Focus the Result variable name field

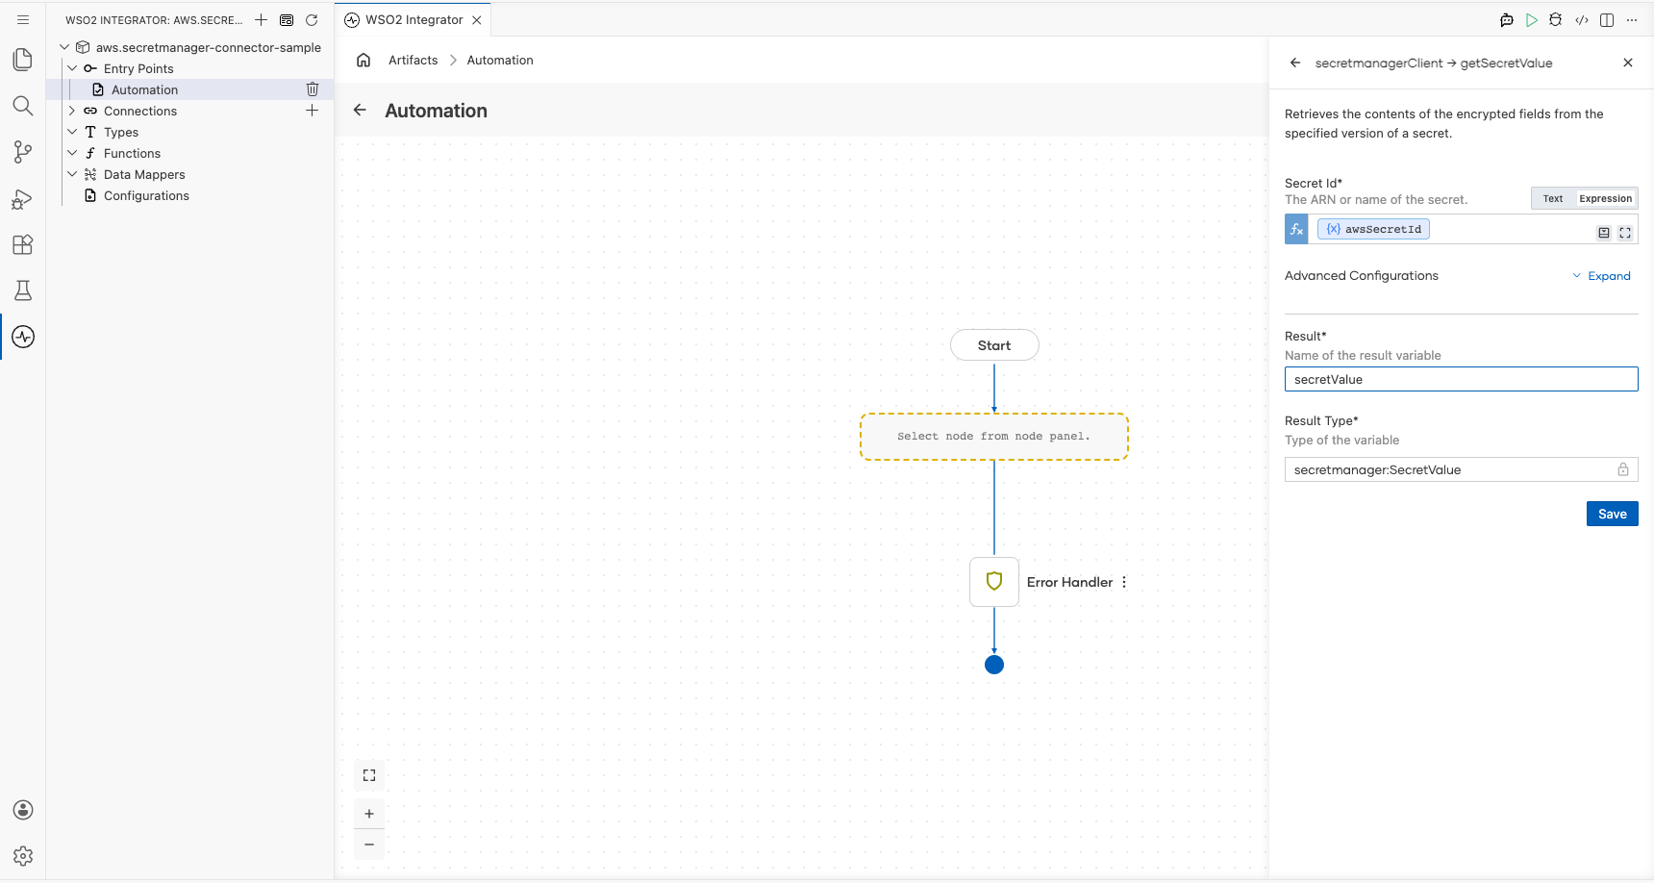pos(1461,379)
